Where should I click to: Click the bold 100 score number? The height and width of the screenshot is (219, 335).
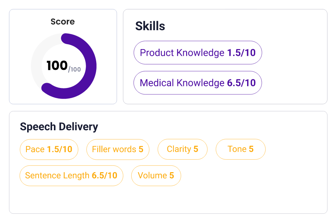[x=57, y=66]
